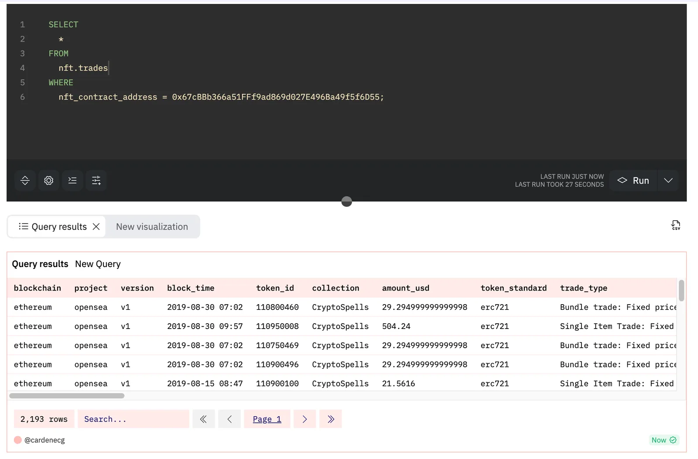Image resolution: width=698 pixels, height=459 pixels.
Task: Go to the previous results page
Action: 229,419
